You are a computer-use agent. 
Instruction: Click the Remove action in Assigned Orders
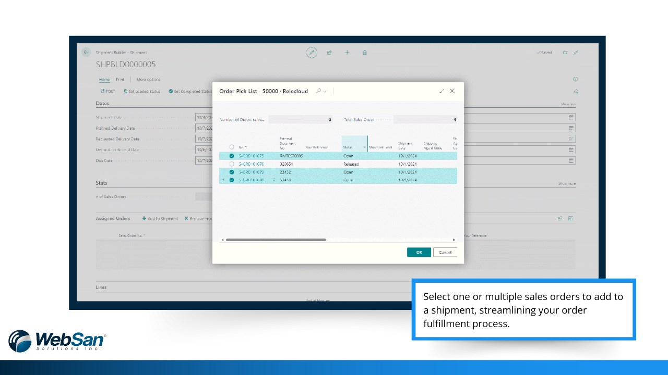click(x=198, y=219)
